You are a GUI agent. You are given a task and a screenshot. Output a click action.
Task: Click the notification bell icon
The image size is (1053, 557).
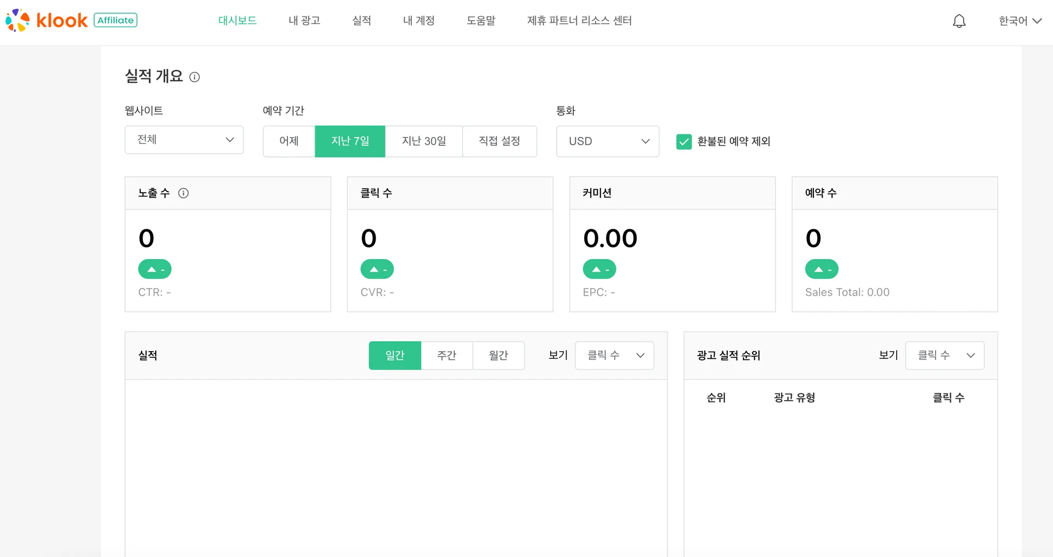959,21
